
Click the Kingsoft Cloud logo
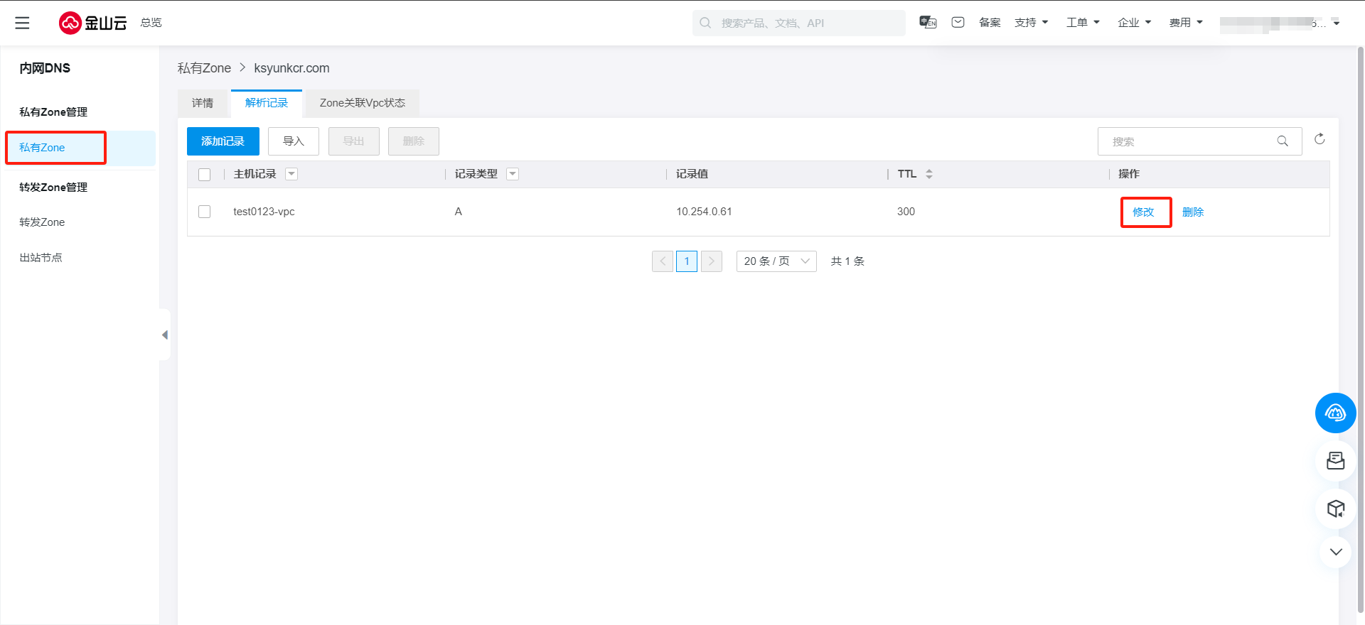[x=92, y=23]
